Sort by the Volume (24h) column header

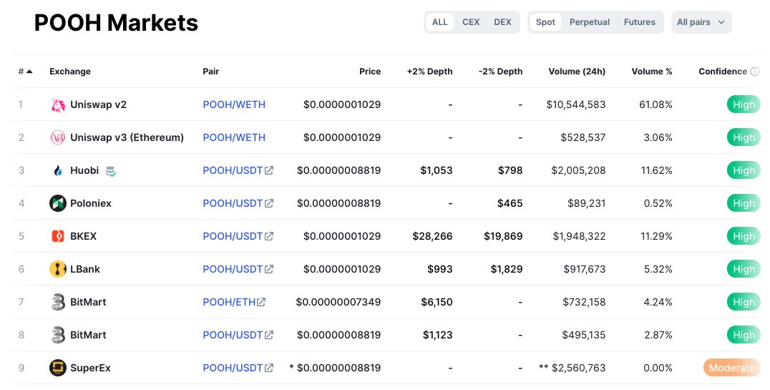577,72
